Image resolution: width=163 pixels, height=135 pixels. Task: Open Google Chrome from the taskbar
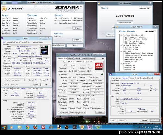pyautogui.click(x=27, y=127)
